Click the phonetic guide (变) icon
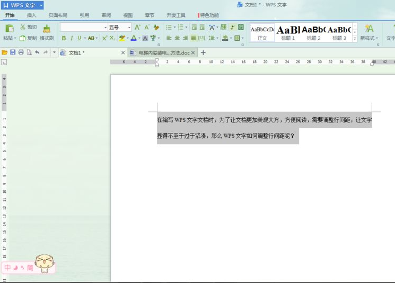The width and height of the screenshot is (395, 283). pos(153,38)
